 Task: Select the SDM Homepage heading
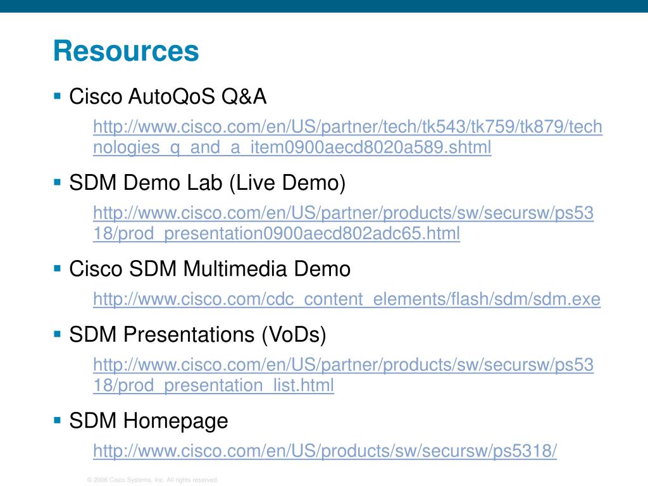[148, 421]
